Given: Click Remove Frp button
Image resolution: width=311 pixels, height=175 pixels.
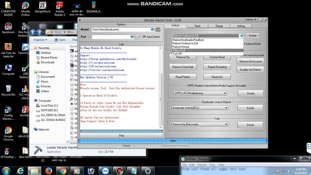Looking at the screenshot, I should [183, 57].
